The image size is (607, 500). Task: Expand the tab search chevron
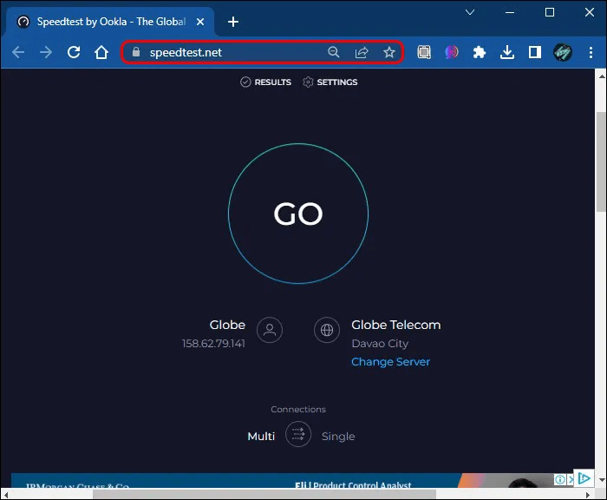click(x=470, y=12)
